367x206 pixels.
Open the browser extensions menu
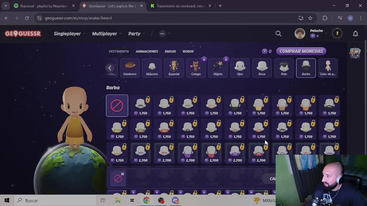(x=325, y=18)
